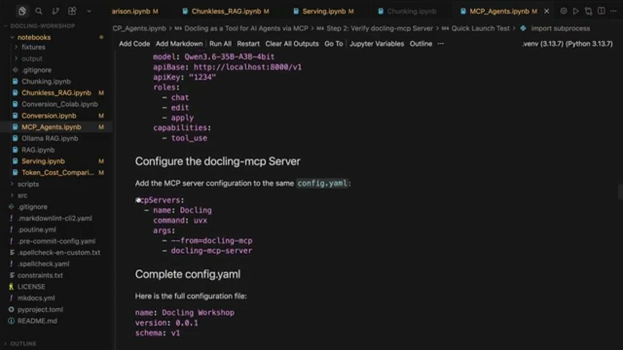Click Restart kernel button
This screenshot has height=350, width=623.
pos(249,43)
